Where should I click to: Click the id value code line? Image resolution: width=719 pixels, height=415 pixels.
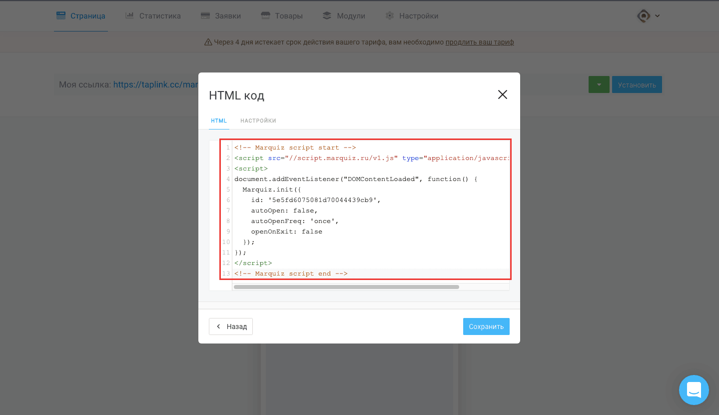point(316,200)
